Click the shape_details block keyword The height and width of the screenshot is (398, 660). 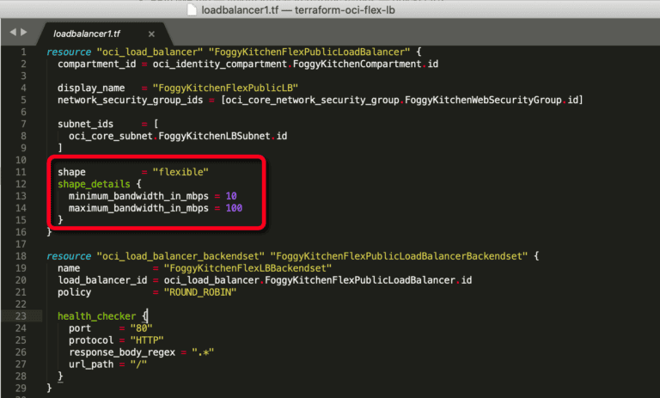[94, 184]
